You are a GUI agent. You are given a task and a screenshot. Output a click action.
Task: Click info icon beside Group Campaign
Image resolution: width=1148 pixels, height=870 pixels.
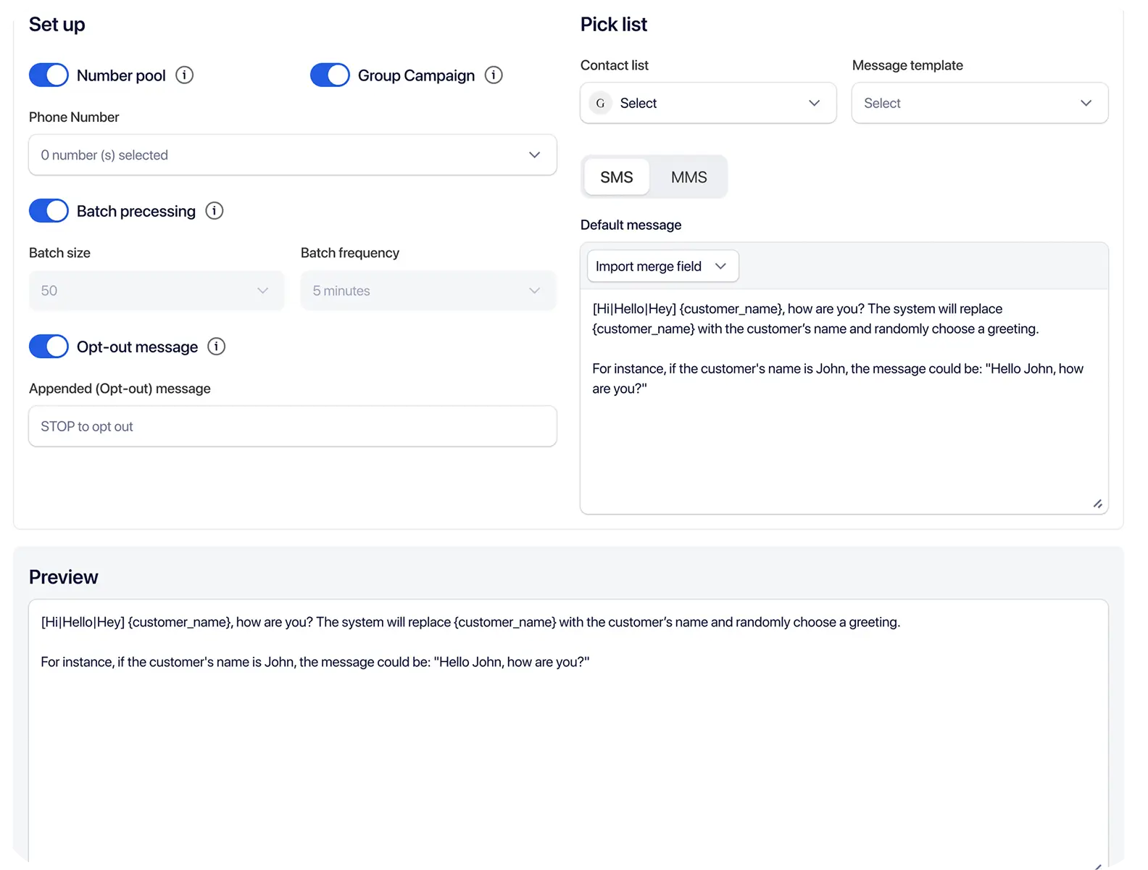coord(494,75)
